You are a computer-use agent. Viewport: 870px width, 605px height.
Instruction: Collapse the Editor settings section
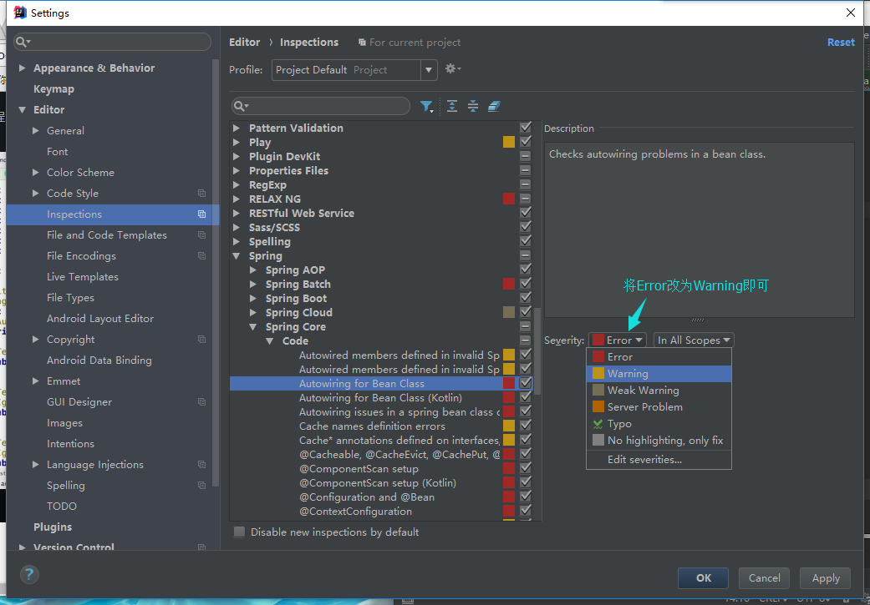(23, 109)
